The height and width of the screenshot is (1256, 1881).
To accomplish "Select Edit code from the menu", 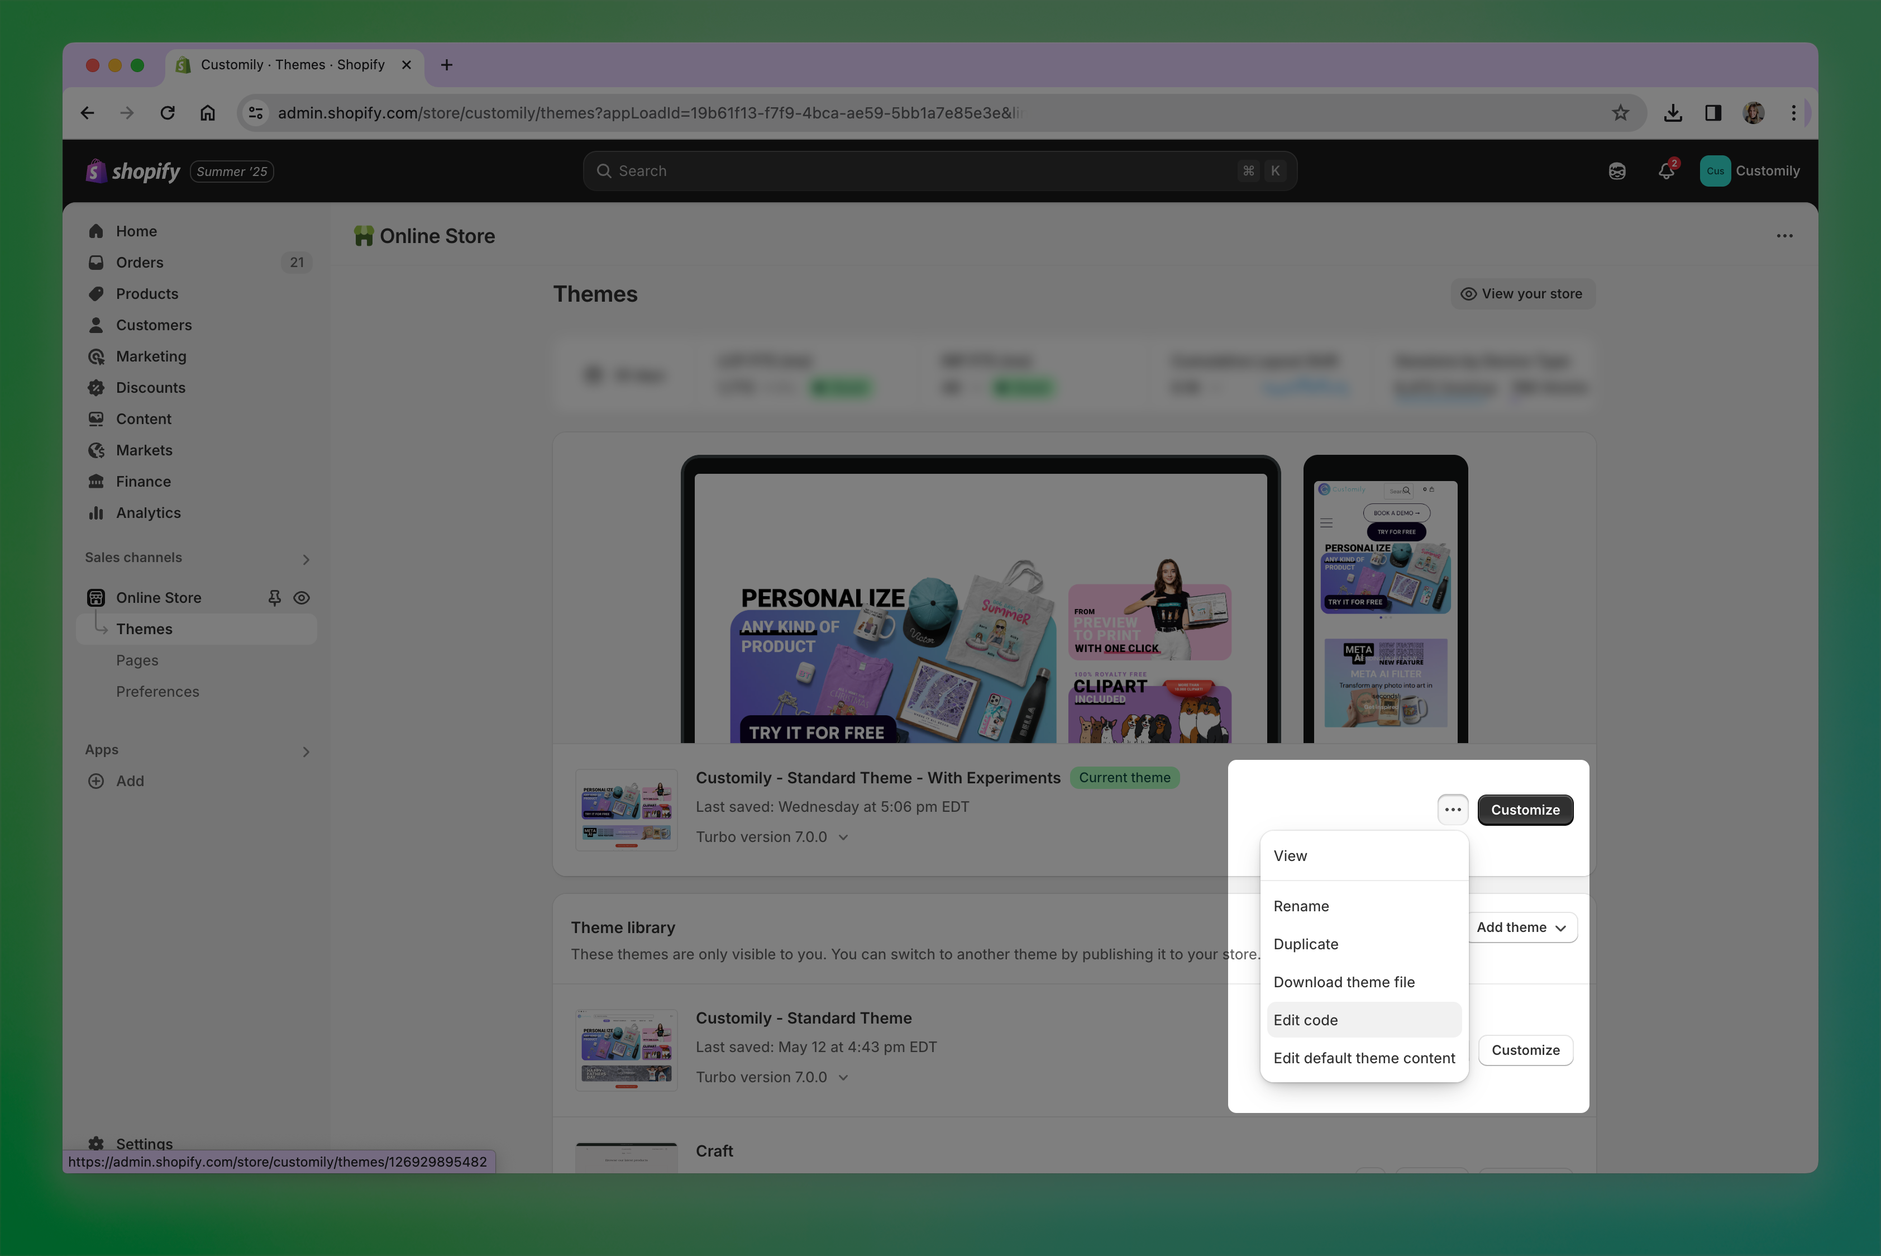I will coord(1305,1020).
